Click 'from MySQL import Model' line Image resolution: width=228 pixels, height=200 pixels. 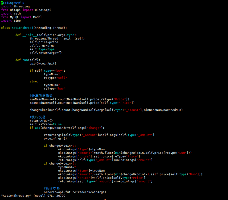click(22, 17)
